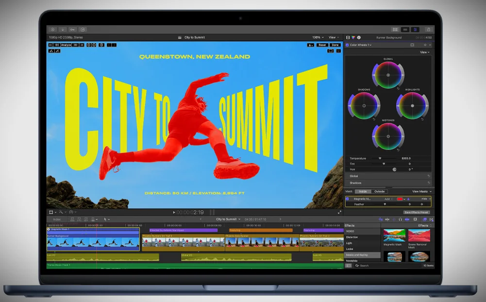
Task: Open the video inspector filmstrip icon
Action: 348,37
